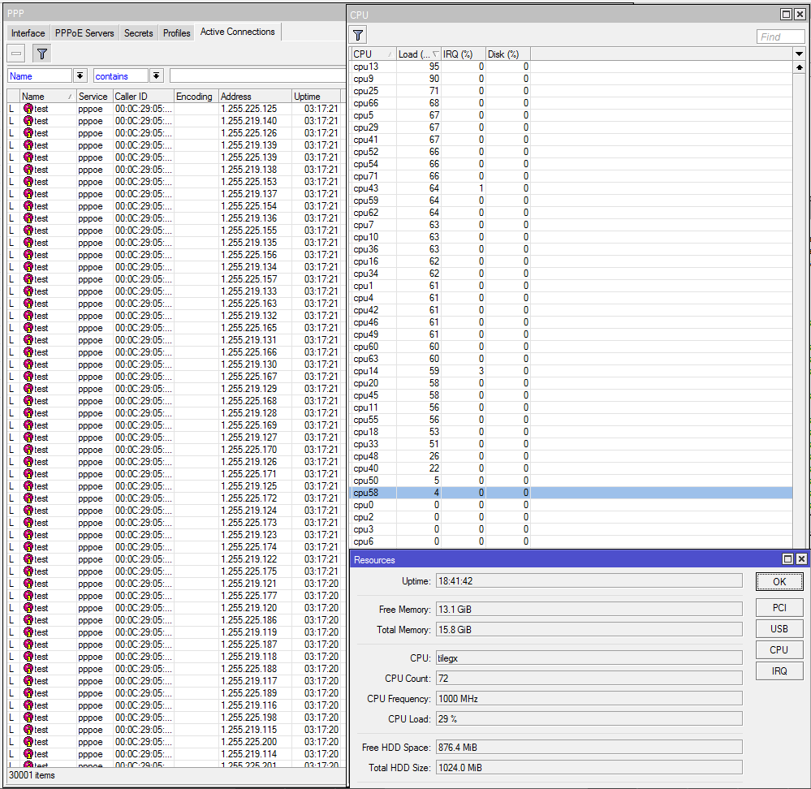Sort by Uptime column header in PPP
This screenshot has height=789, width=811.
pos(316,96)
